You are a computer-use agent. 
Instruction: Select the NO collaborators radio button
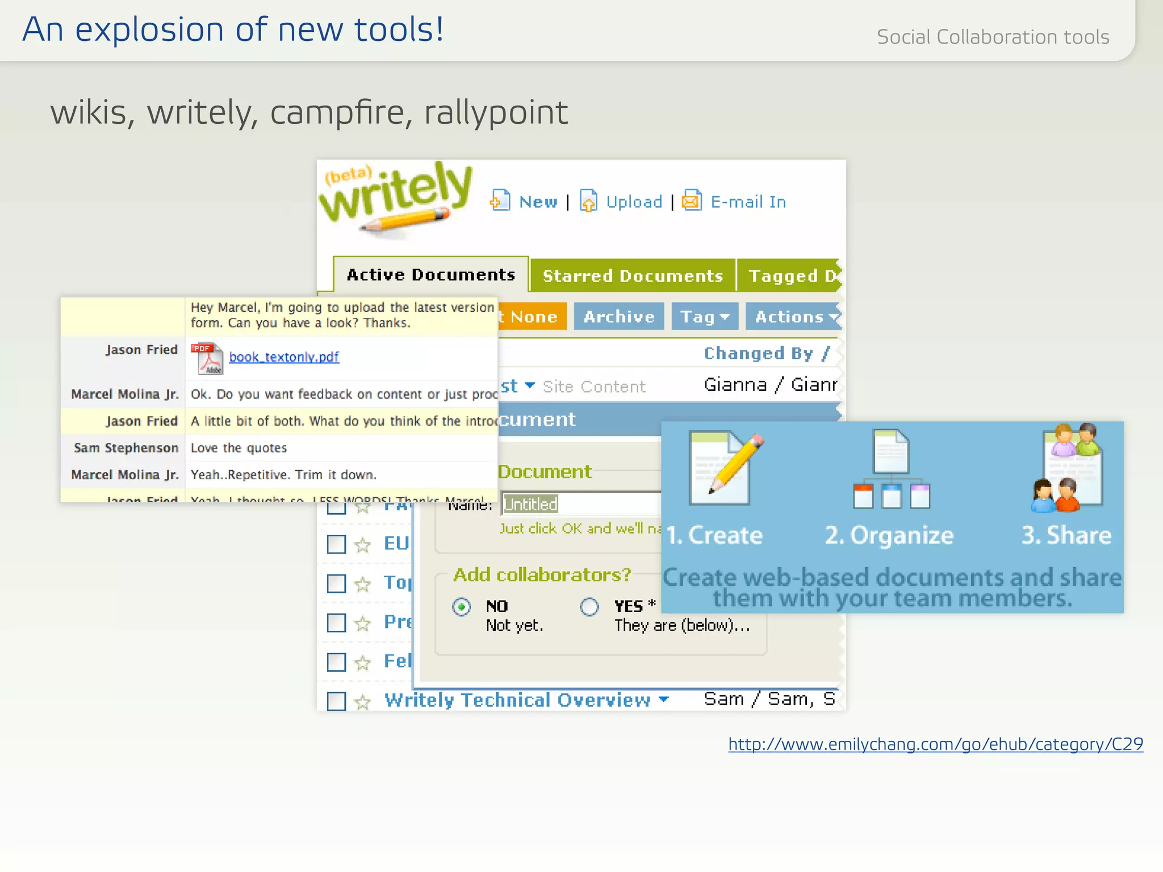[x=462, y=607]
